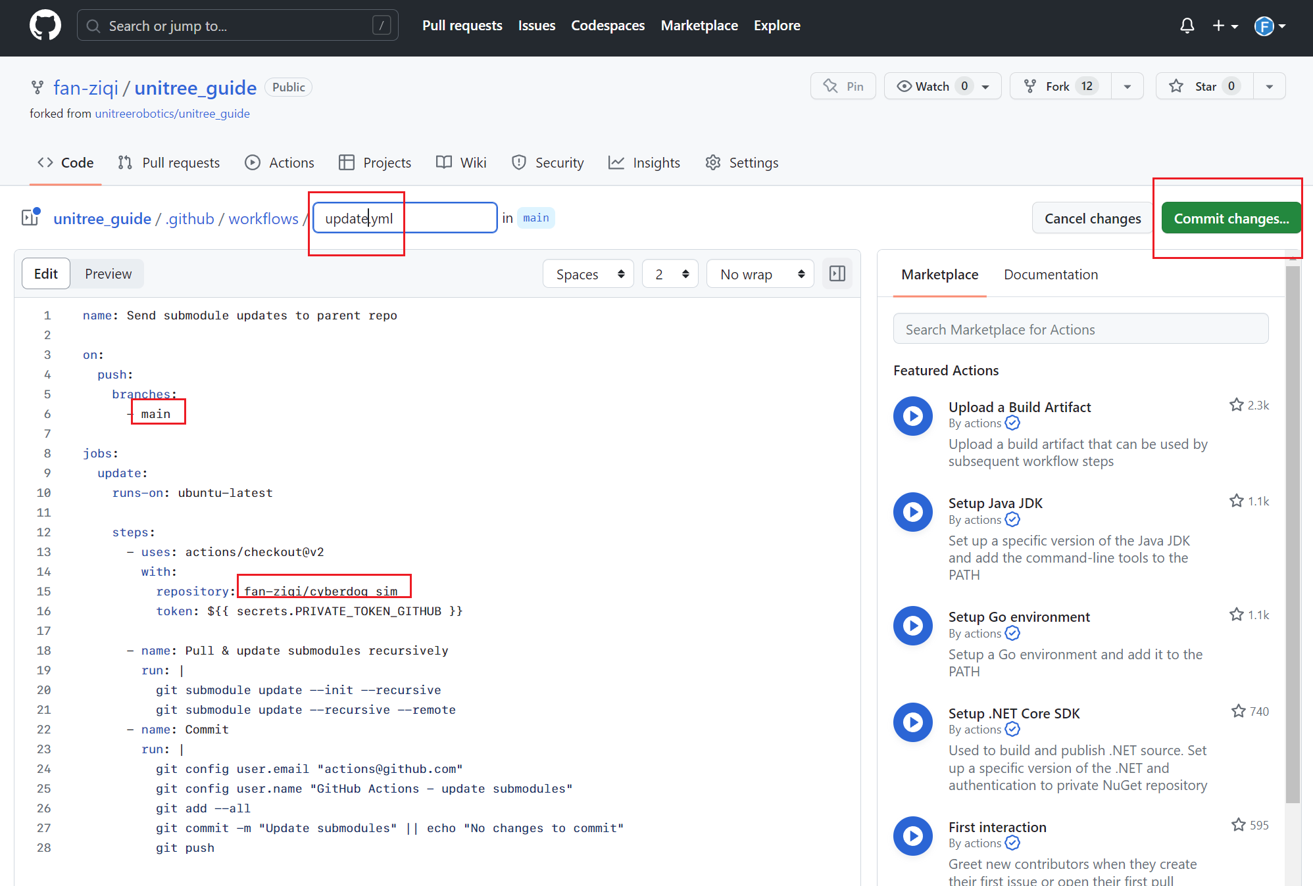Click unitree_guide breadcrumb link
The width and height of the screenshot is (1313, 886).
tap(102, 218)
